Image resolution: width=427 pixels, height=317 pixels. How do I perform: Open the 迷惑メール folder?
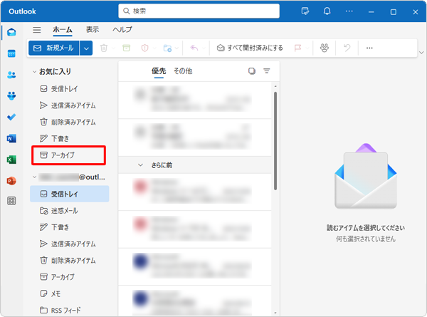coord(70,211)
